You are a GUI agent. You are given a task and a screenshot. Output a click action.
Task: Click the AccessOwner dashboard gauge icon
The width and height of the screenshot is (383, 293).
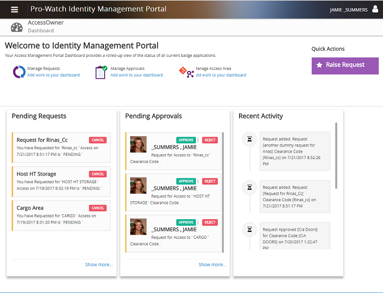[x=16, y=27]
